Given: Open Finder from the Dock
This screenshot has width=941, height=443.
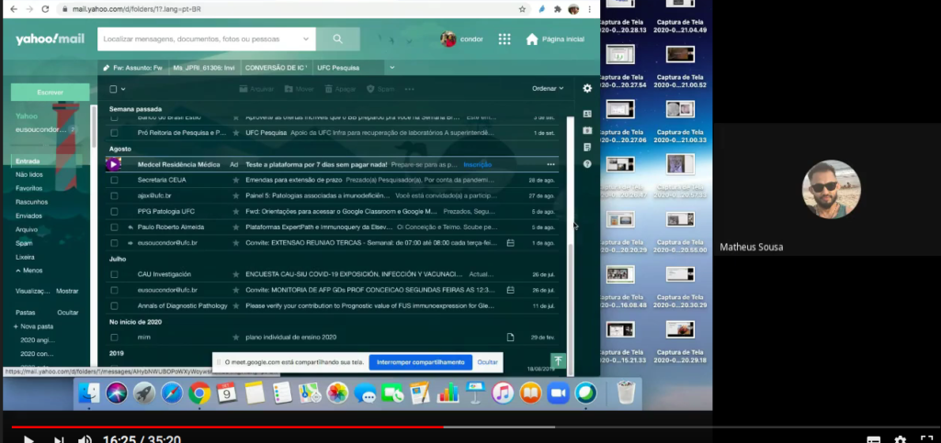Looking at the screenshot, I should pos(89,393).
